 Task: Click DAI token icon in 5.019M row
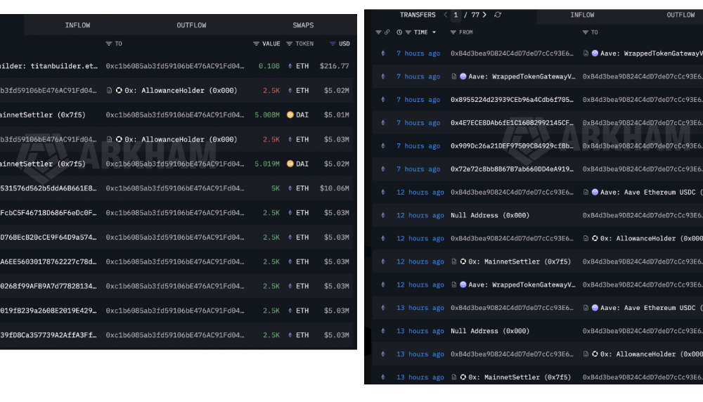pos(290,164)
